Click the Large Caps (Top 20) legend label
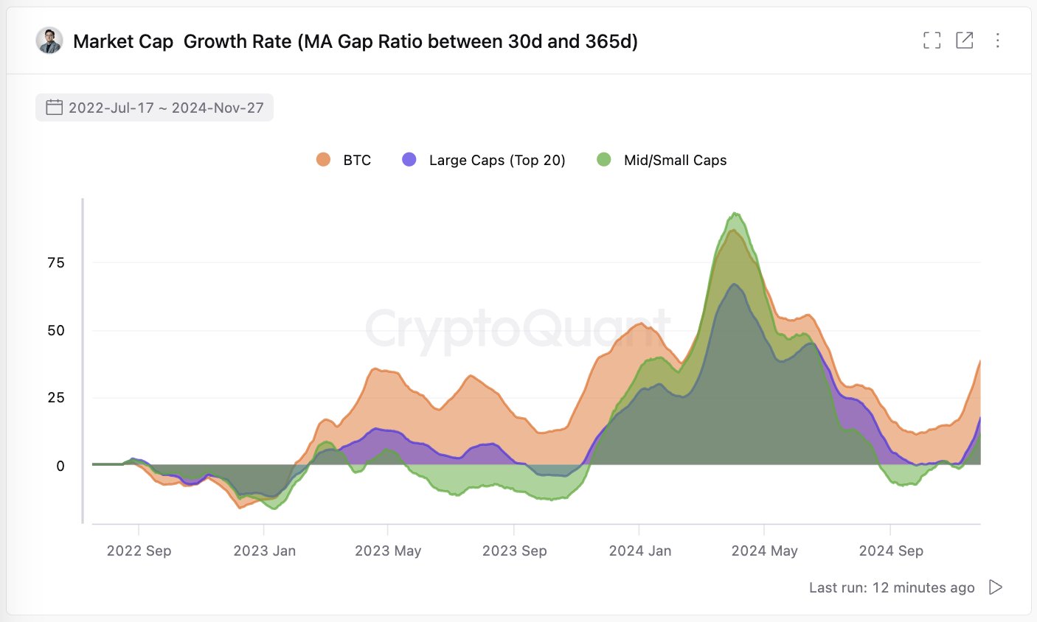1037x622 pixels. click(497, 160)
